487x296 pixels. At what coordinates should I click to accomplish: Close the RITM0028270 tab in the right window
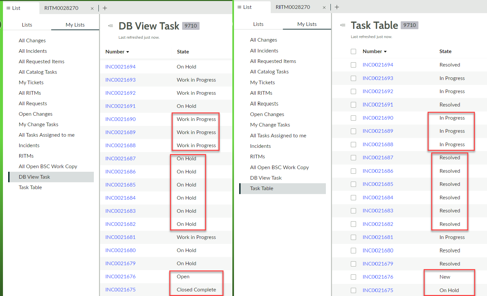pos(324,8)
